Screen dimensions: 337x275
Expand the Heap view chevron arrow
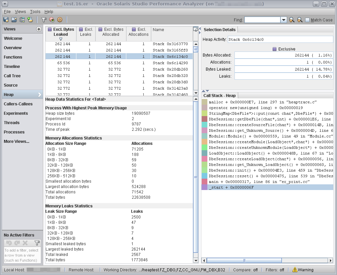point(40,94)
